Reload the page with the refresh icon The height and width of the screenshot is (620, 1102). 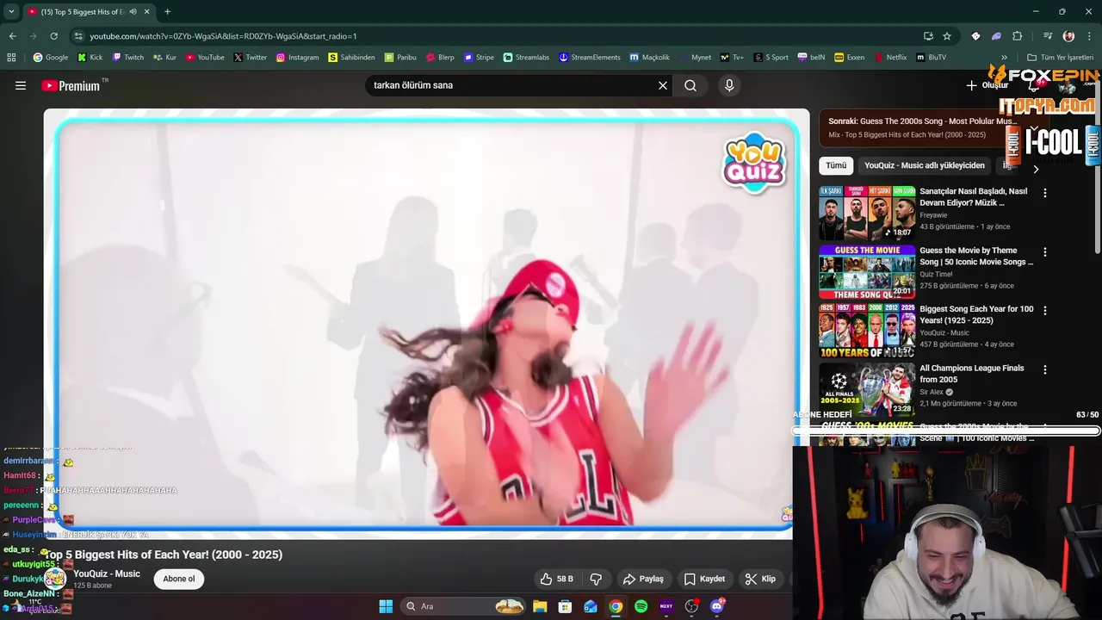[x=53, y=36]
